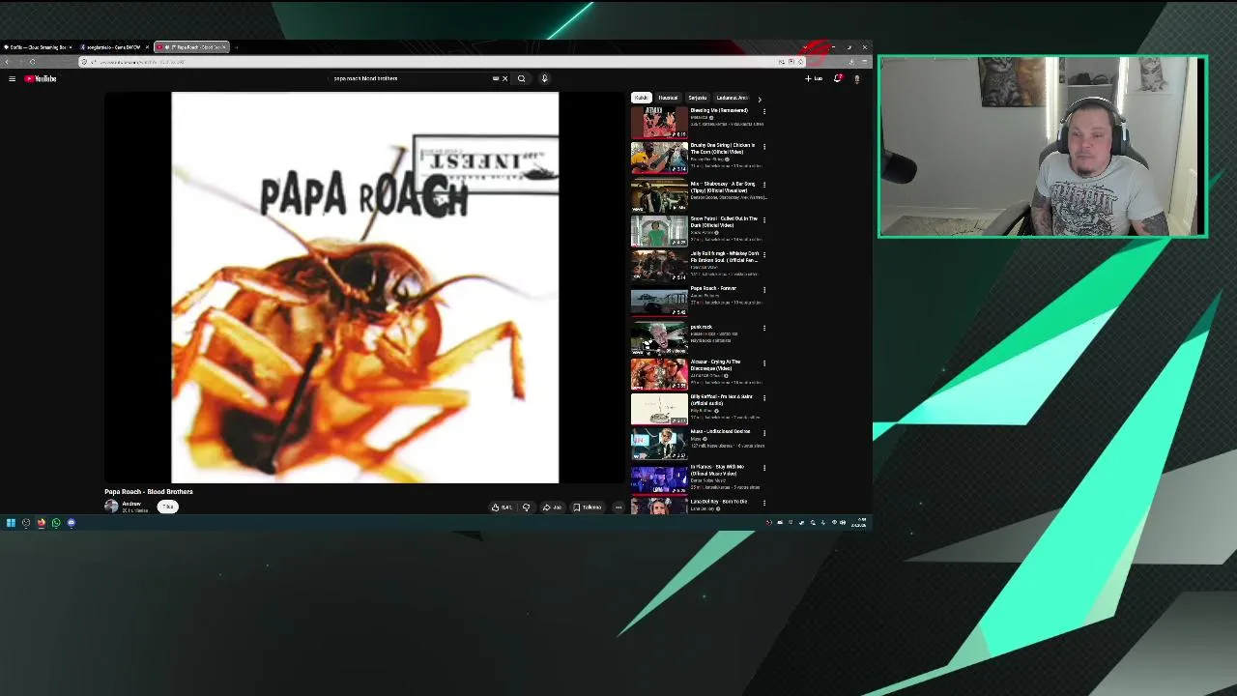Viewport: 1237px width, 696px height.
Task: Subscribe with the white Tilaa button
Action: coord(167,507)
